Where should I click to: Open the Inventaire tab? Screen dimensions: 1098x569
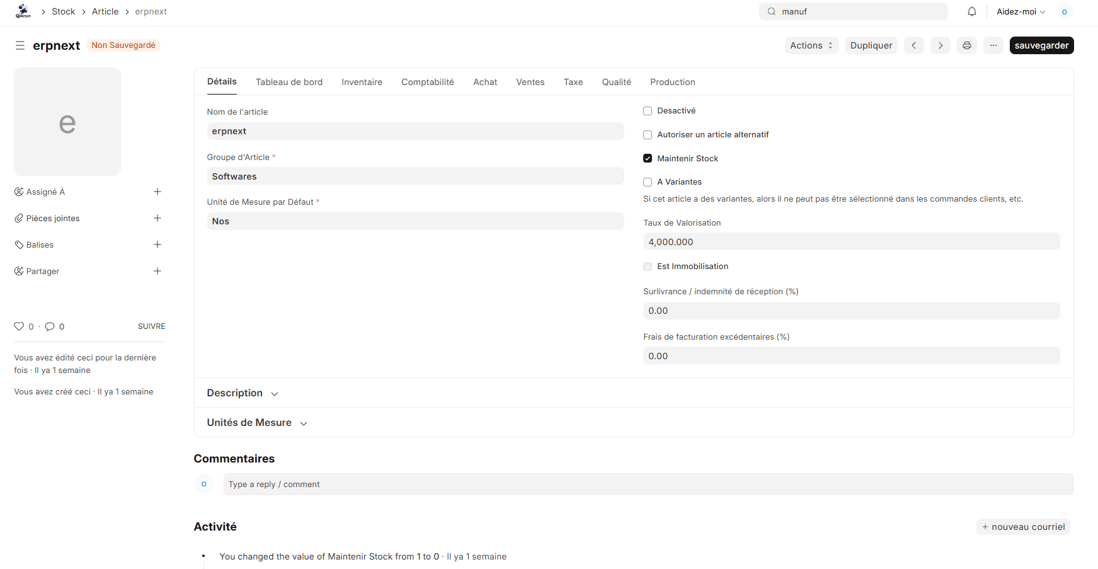click(x=362, y=82)
